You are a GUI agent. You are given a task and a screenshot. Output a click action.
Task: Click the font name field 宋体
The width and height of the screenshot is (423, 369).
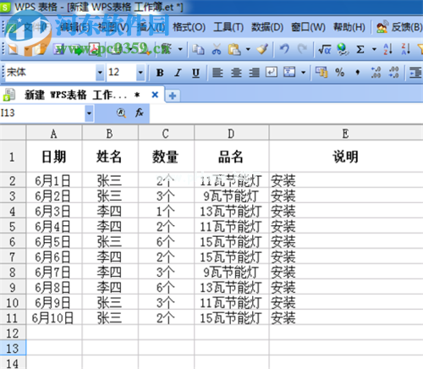51,73
